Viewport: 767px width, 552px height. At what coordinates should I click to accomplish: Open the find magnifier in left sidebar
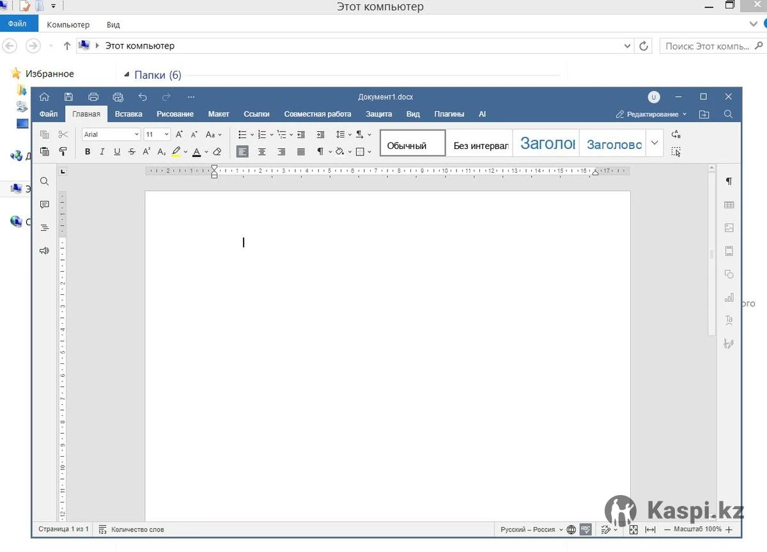(44, 182)
